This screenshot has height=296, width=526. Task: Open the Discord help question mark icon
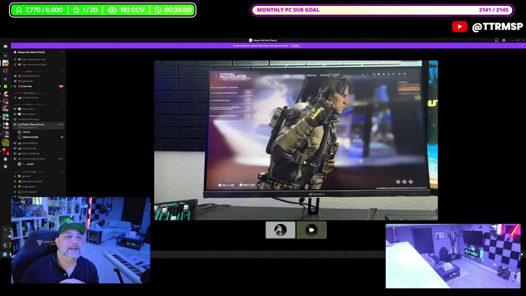coord(504,40)
